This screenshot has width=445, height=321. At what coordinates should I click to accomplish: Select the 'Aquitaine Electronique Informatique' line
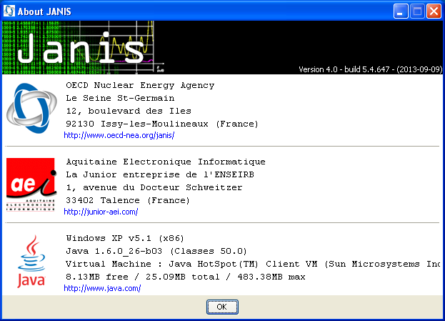click(x=165, y=162)
